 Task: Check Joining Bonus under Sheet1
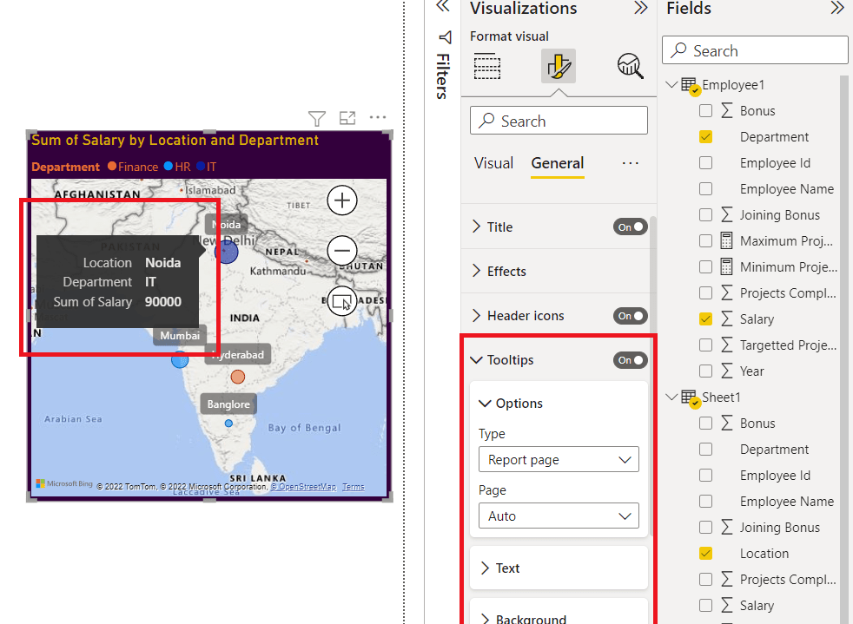click(705, 528)
